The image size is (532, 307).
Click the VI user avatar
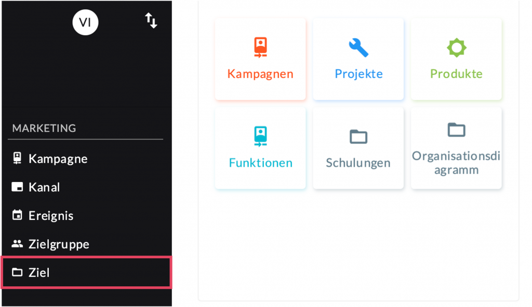pyautogui.click(x=85, y=22)
